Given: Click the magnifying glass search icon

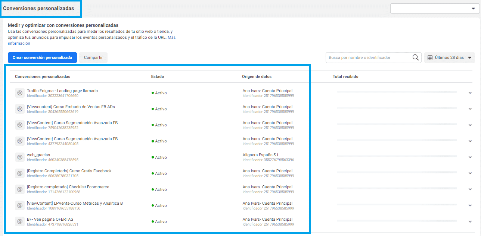Looking at the screenshot, I should [415, 57].
